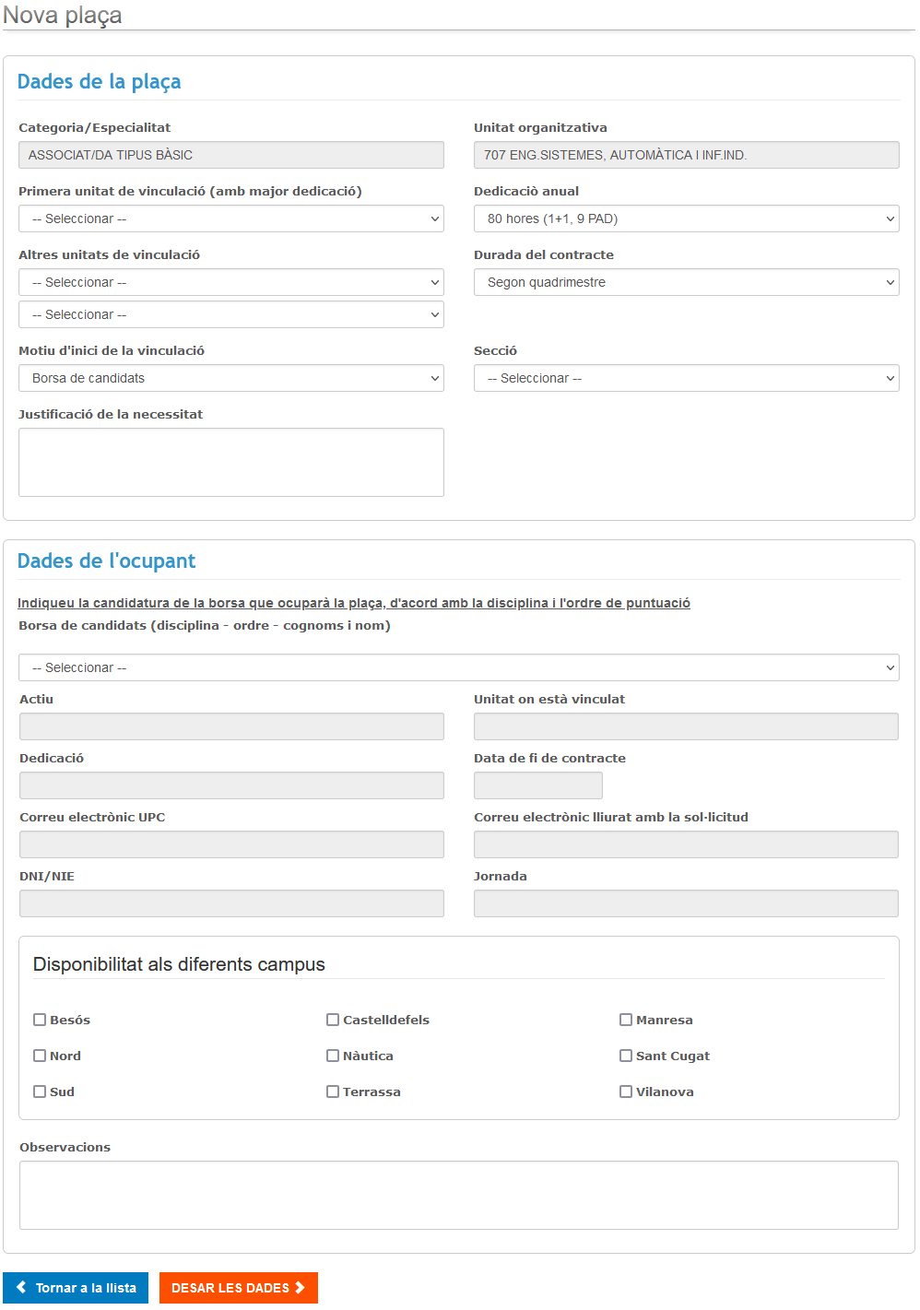Select the Nord campus checkbox
The width and height of the screenshot is (920, 1310).
(x=40, y=1056)
